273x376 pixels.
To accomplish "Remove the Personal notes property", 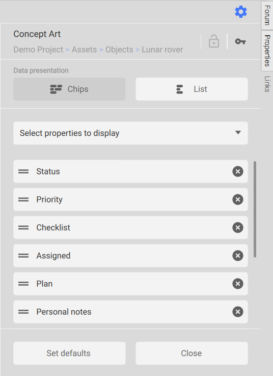I will point(238,312).
